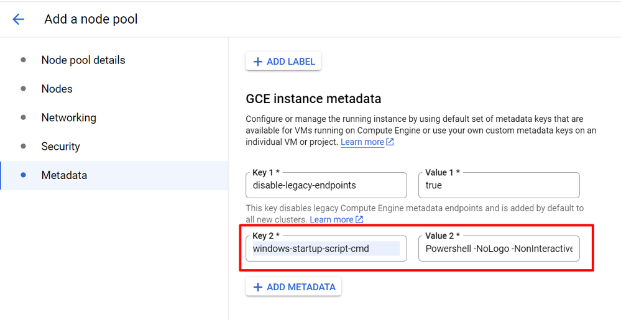
Task: Click the external-link icon below Key 1
Action: tap(359, 220)
